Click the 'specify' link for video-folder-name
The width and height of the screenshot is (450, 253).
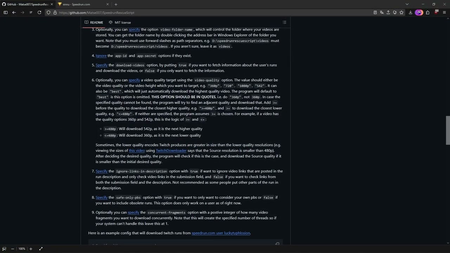click(x=134, y=30)
